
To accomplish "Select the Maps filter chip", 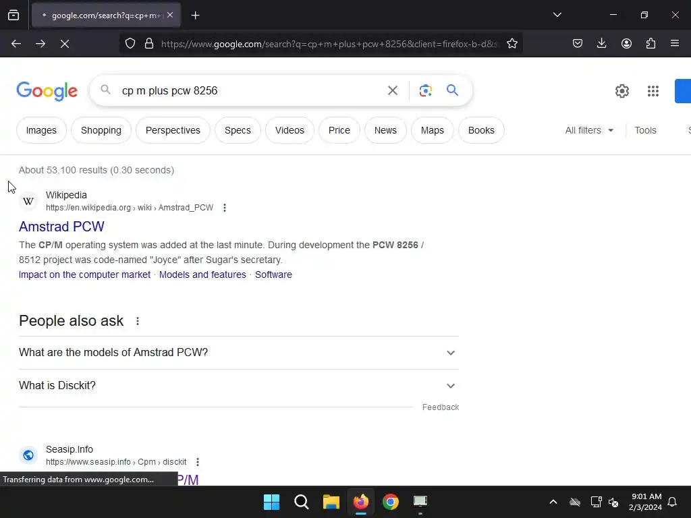I will coord(433,130).
